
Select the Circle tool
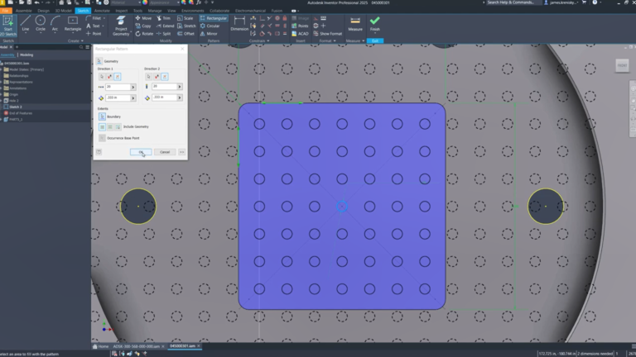40,23
